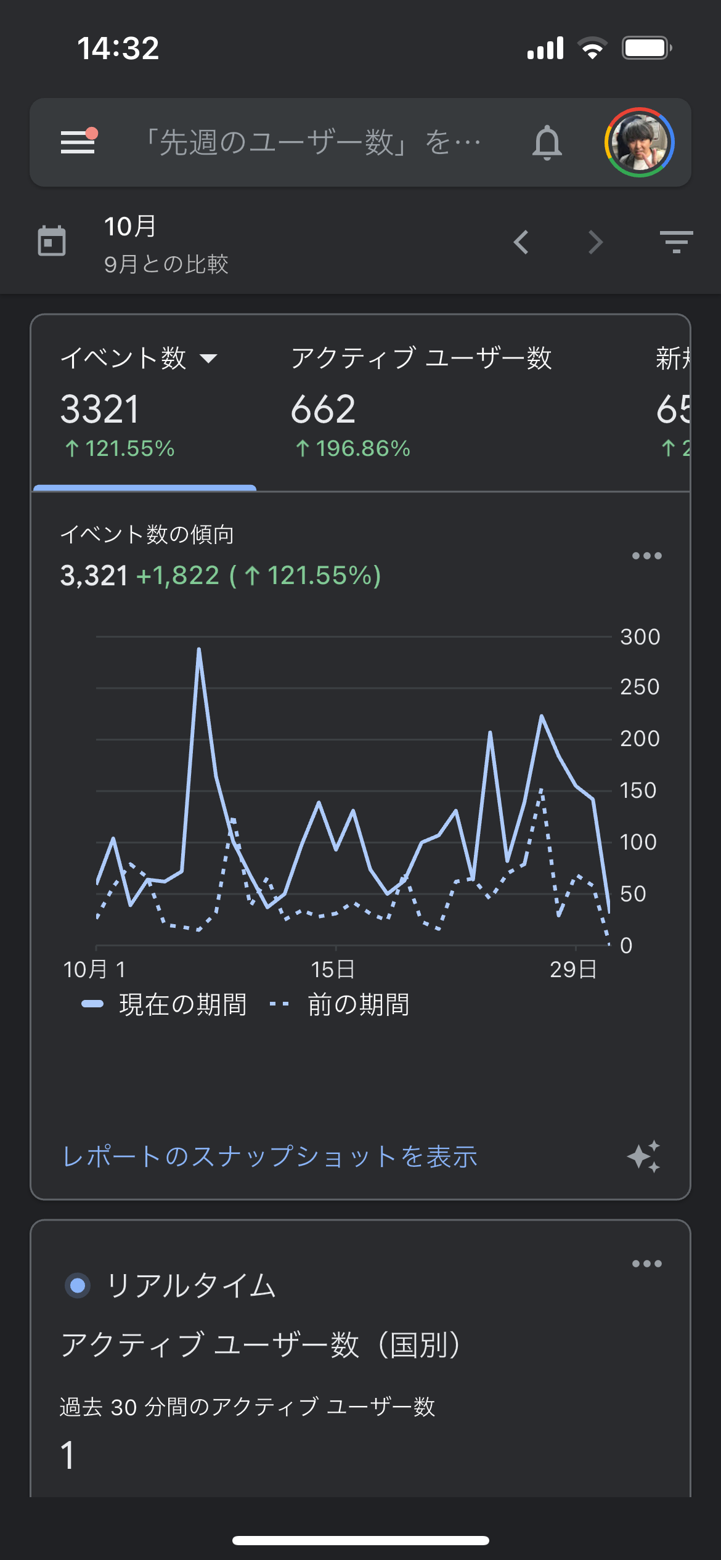Go to next month with right chevron
This screenshot has height=1560, width=721.
pos(595,242)
